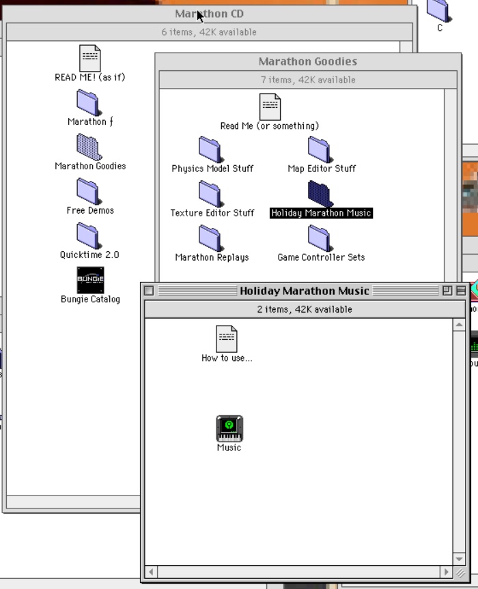Screen dimensions: 478x589
Task: Select the Marathon Replays folder
Action: pos(210,238)
